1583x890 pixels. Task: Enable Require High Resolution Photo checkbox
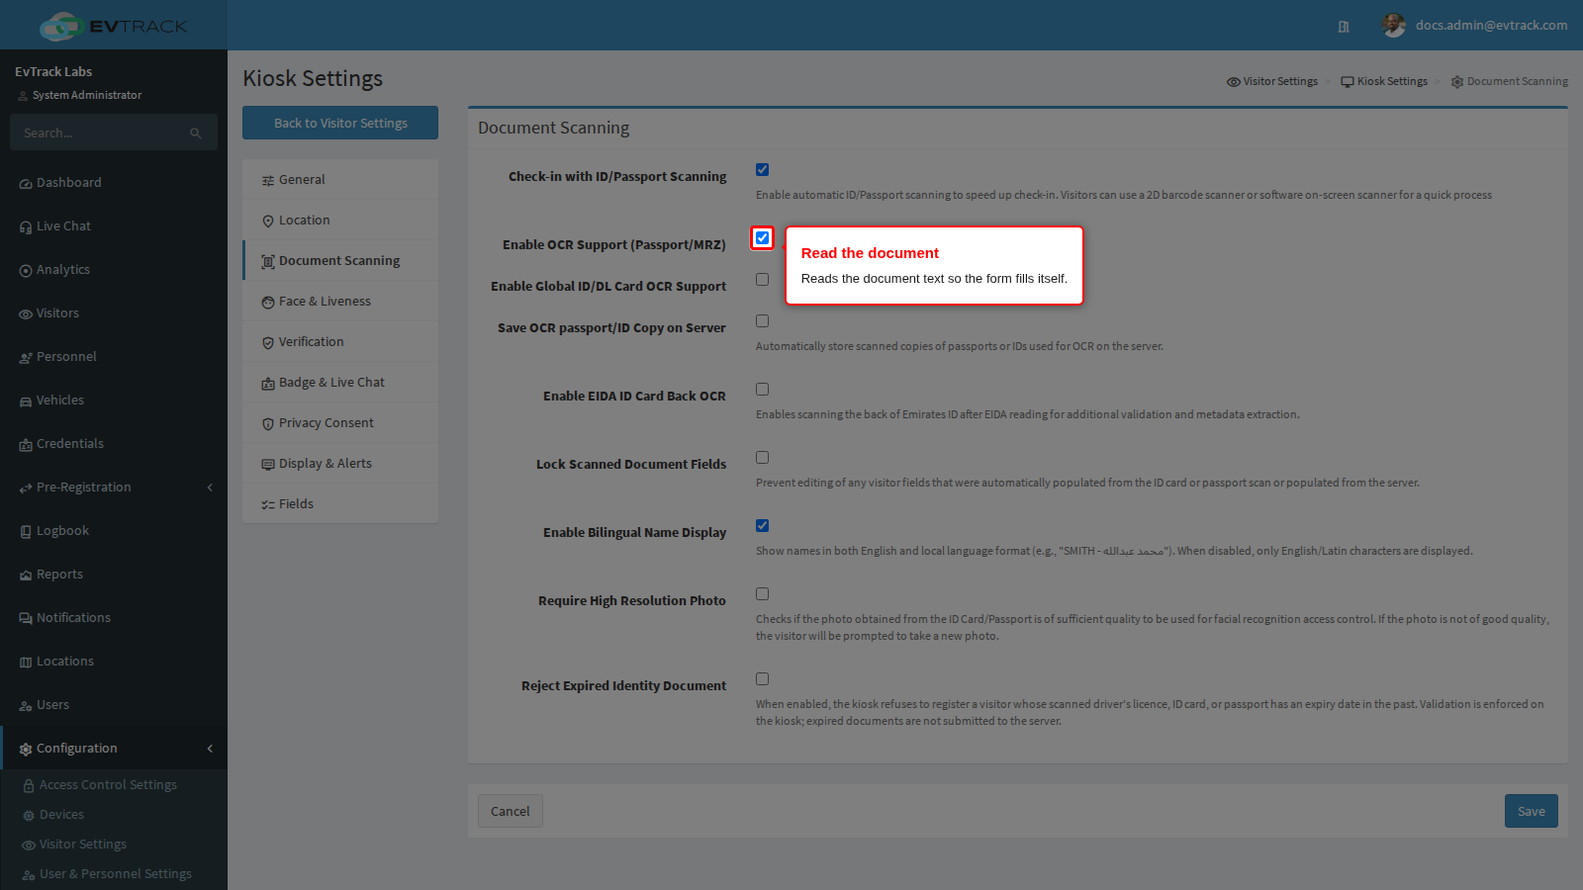pyautogui.click(x=762, y=594)
